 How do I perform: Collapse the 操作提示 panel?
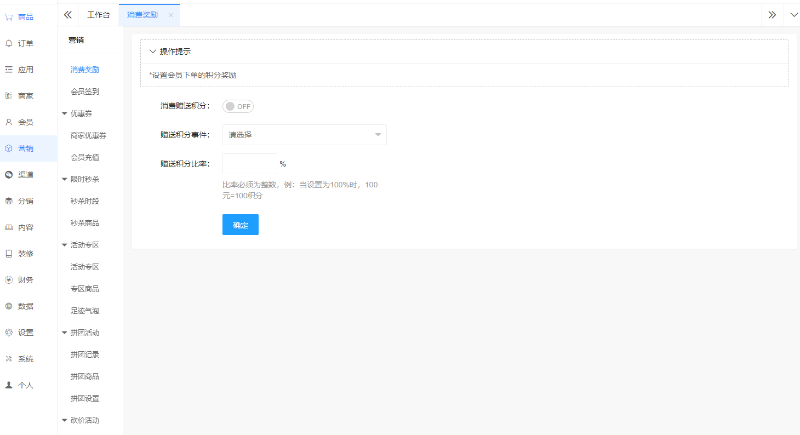pyautogui.click(x=153, y=51)
